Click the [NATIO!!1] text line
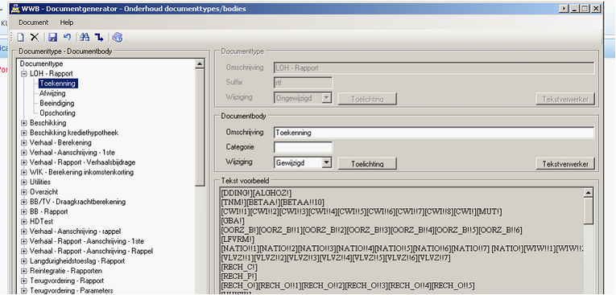616x295 pixels. [403, 248]
